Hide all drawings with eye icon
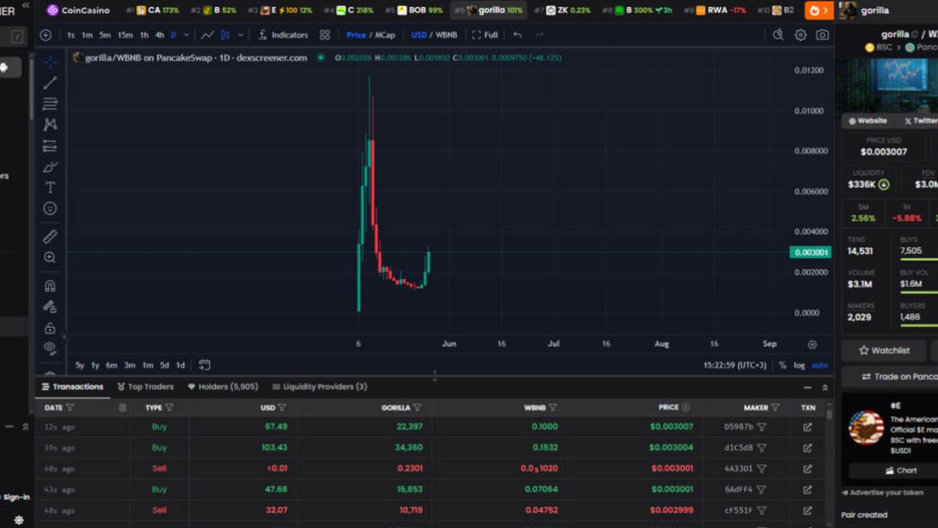938x528 pixels. click(x=50, y=348)
